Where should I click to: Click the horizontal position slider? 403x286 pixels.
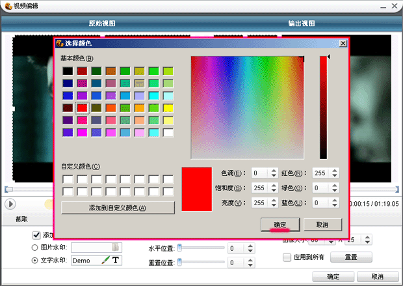click(201, 248)
